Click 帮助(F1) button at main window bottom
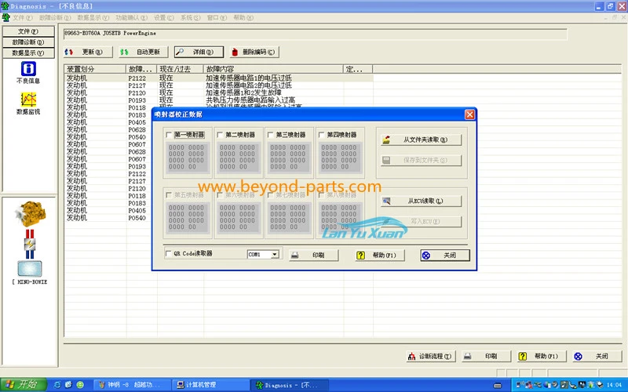The image size is (628, 392). coord(542,356)
